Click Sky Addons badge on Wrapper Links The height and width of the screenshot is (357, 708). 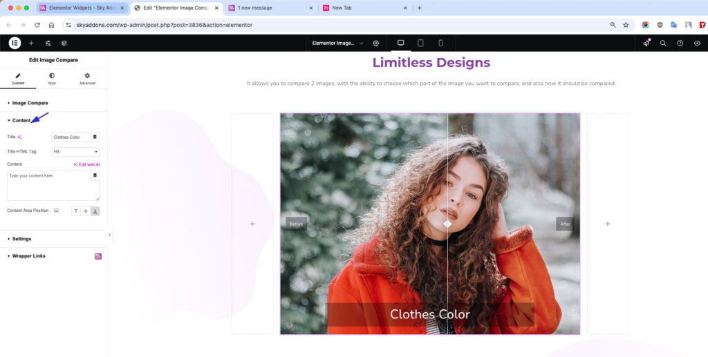98,256
